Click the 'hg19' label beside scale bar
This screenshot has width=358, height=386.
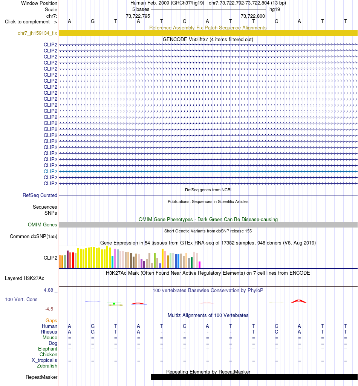pyautogui.click(x=275, y=9)
